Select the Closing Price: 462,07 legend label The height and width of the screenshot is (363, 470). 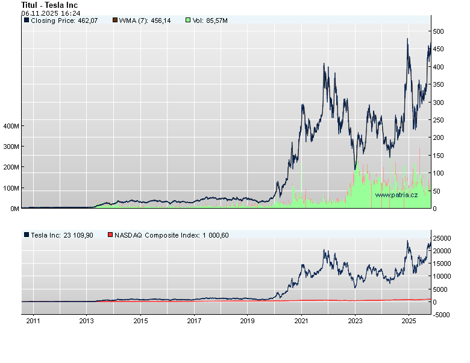coord(64,21)
